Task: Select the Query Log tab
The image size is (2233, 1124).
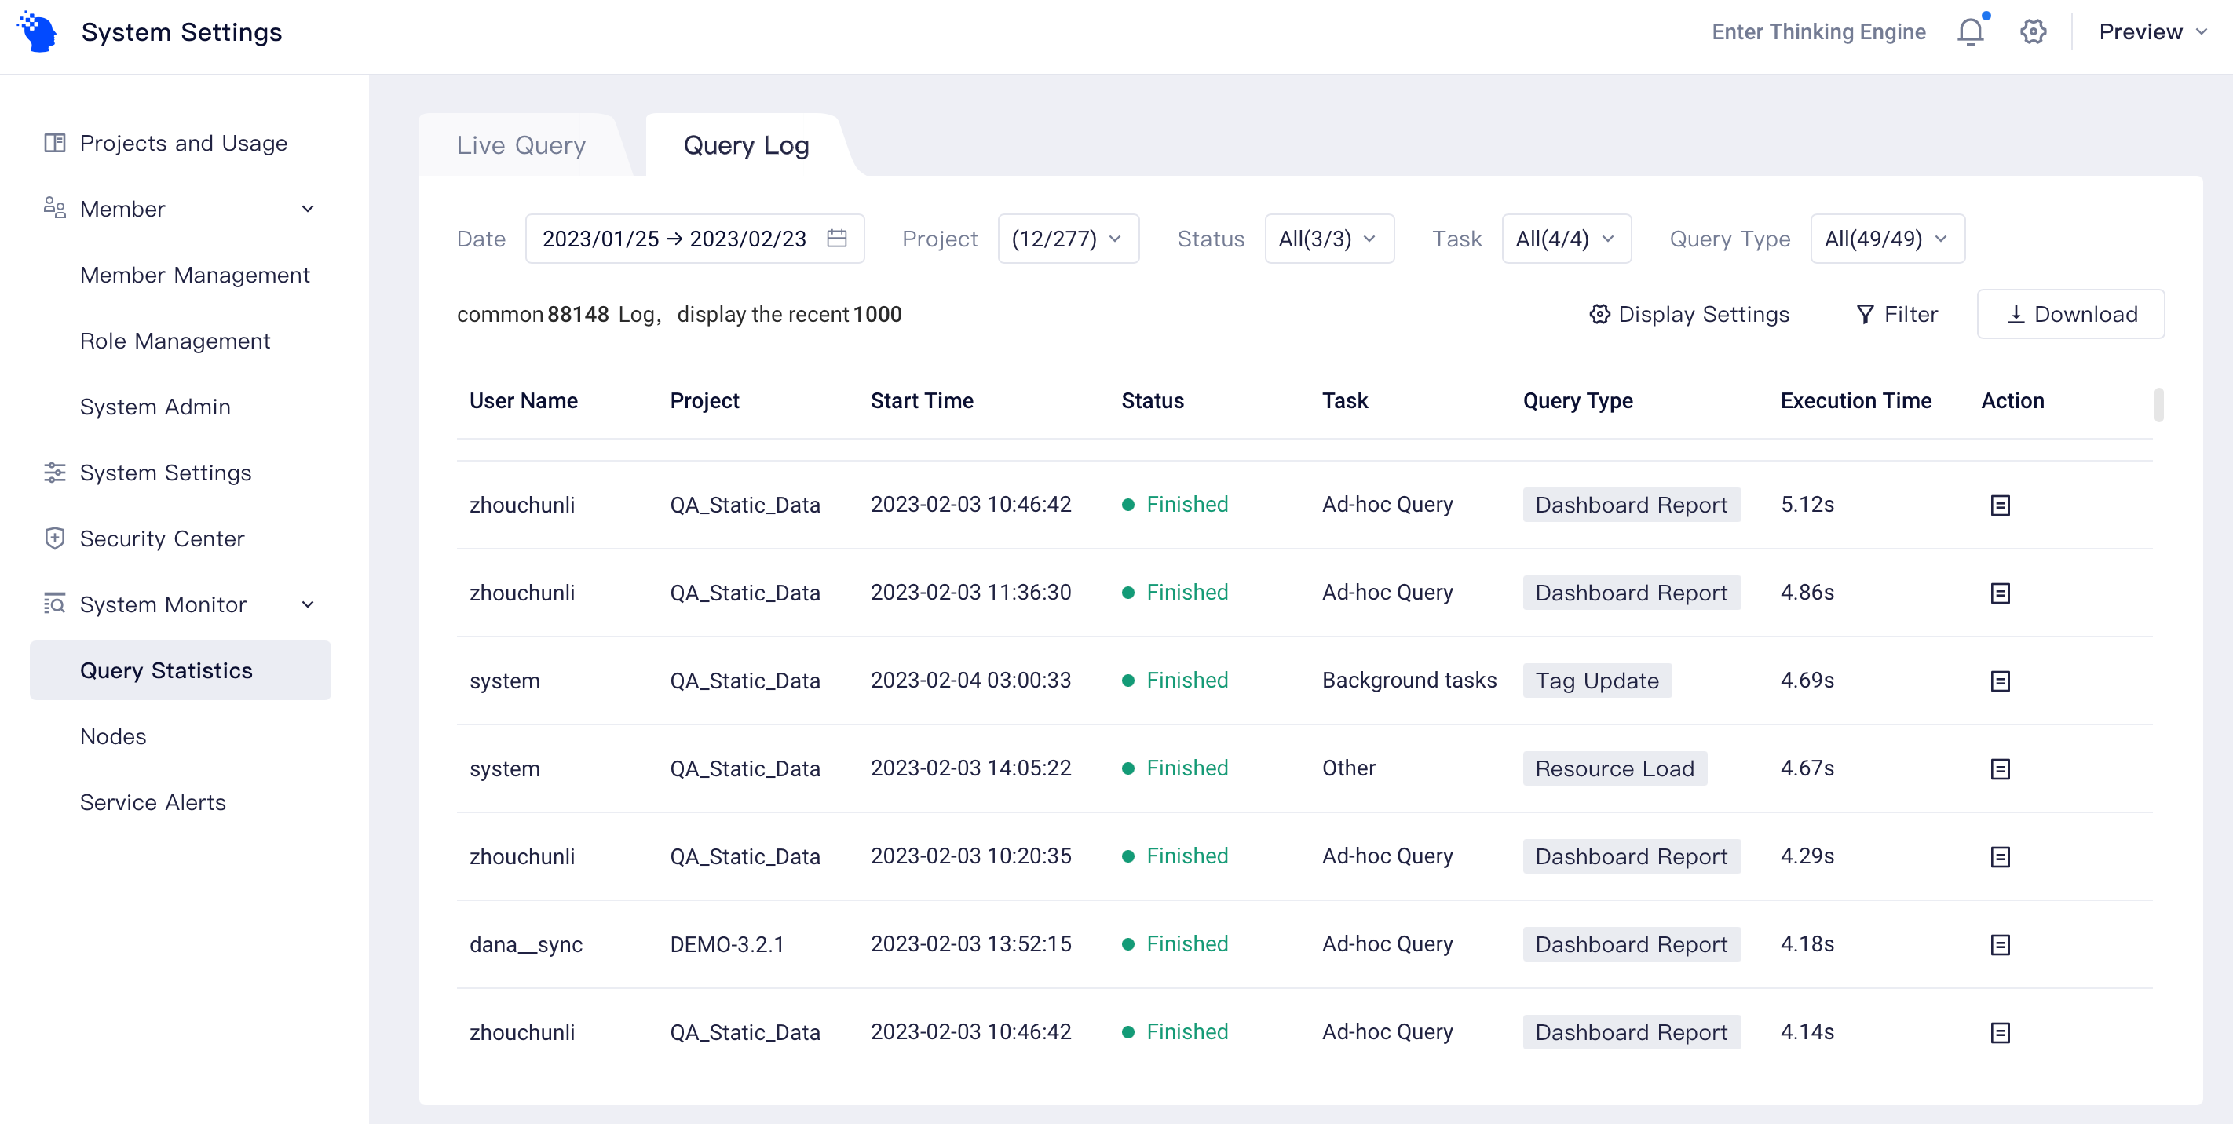Action: [x=747, y=145]
